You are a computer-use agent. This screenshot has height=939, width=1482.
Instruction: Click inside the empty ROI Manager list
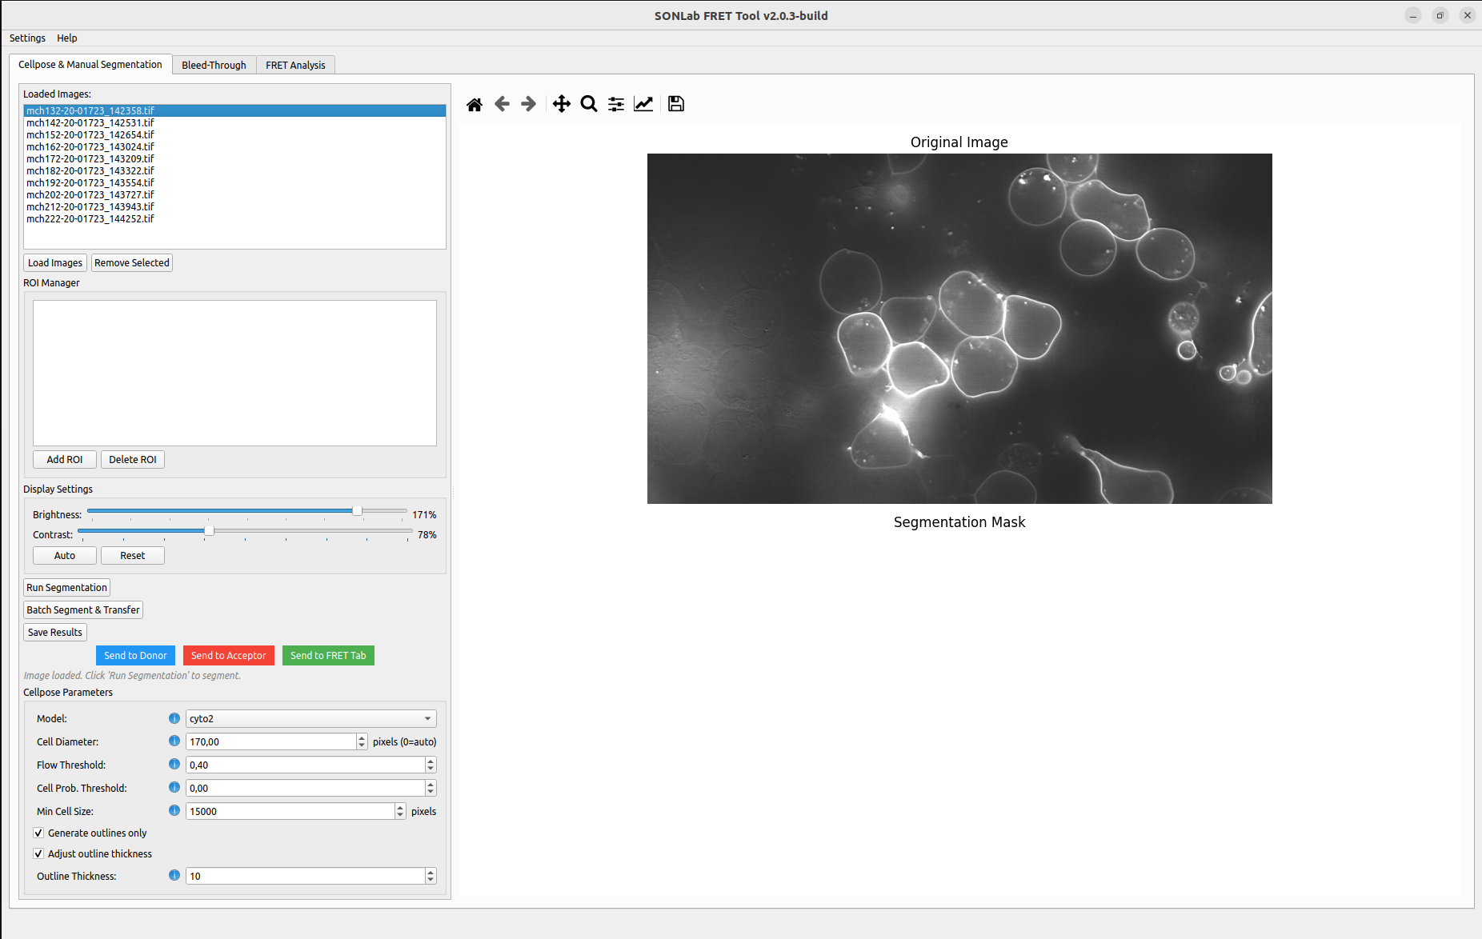tap(234, 373)
